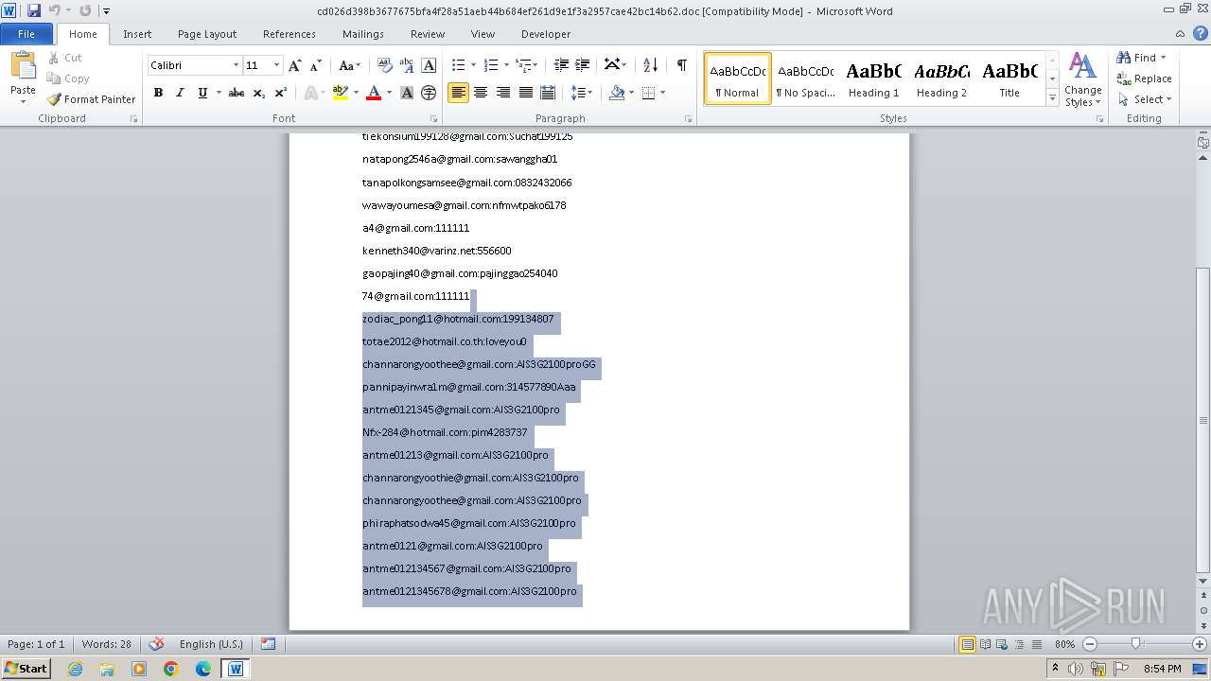Apply text highlight color

(x=341, y=93)
